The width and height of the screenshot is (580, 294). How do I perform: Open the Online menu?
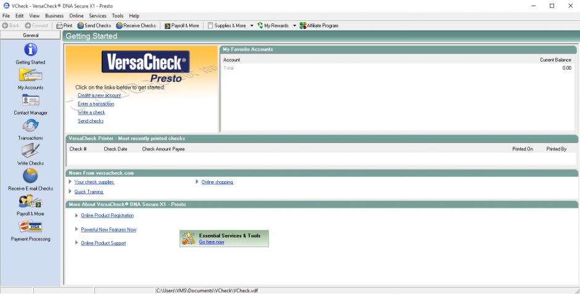click(x=76, y=16)
